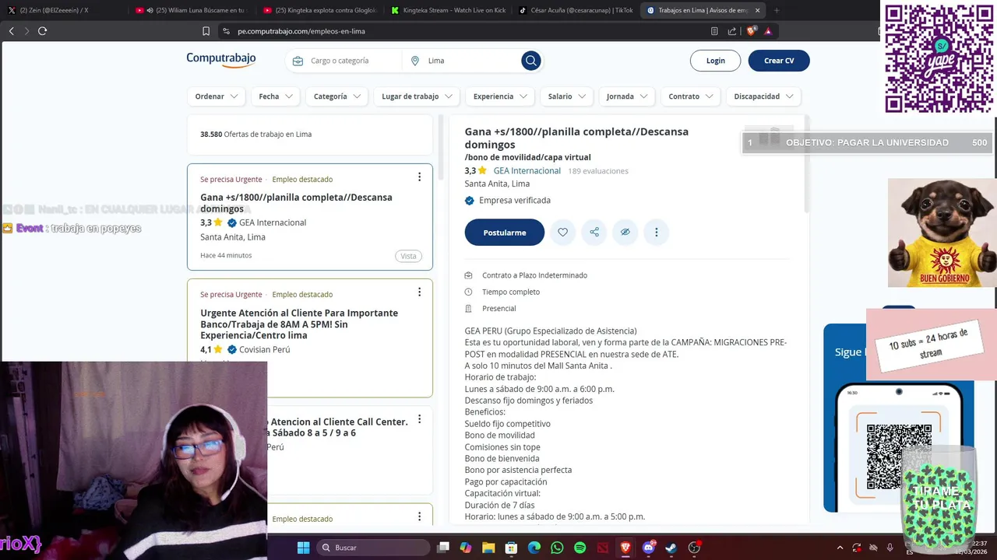
Task: Save the job with the heart icon
Action: click(x=562, y=232)
